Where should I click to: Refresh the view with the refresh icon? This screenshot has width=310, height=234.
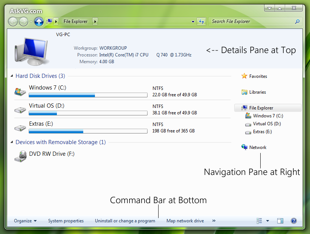click(202, 21)
